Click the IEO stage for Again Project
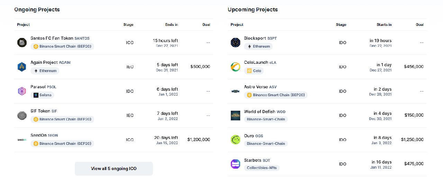443x179 pixels. [x=130, y=67]
